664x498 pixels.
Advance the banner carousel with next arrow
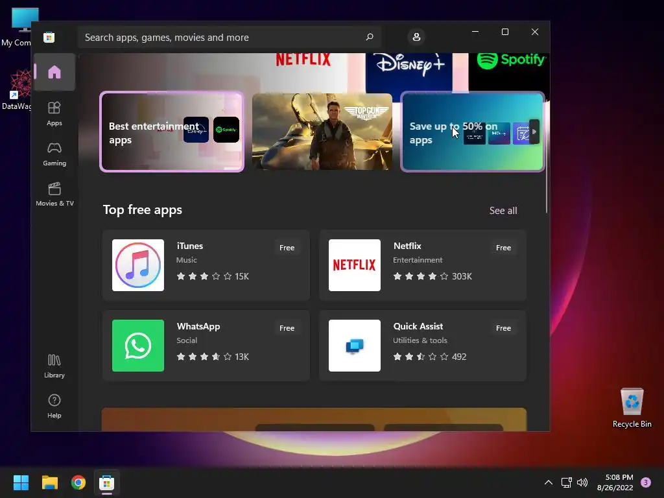(534, 132)
